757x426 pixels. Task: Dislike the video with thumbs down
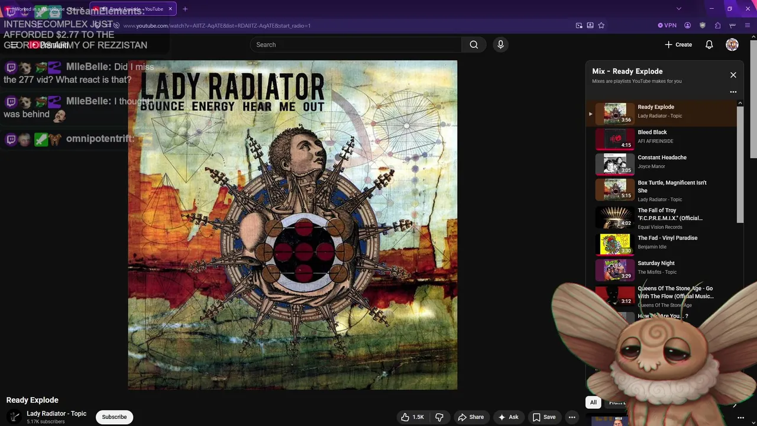tap(439, 417)
